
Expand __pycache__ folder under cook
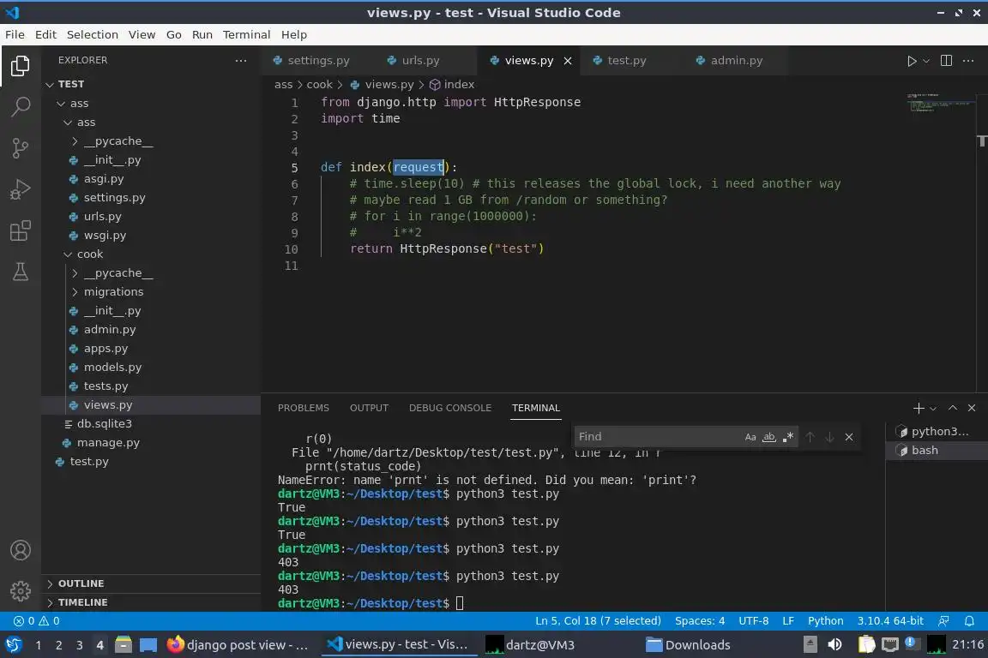(x=75, y=273)
